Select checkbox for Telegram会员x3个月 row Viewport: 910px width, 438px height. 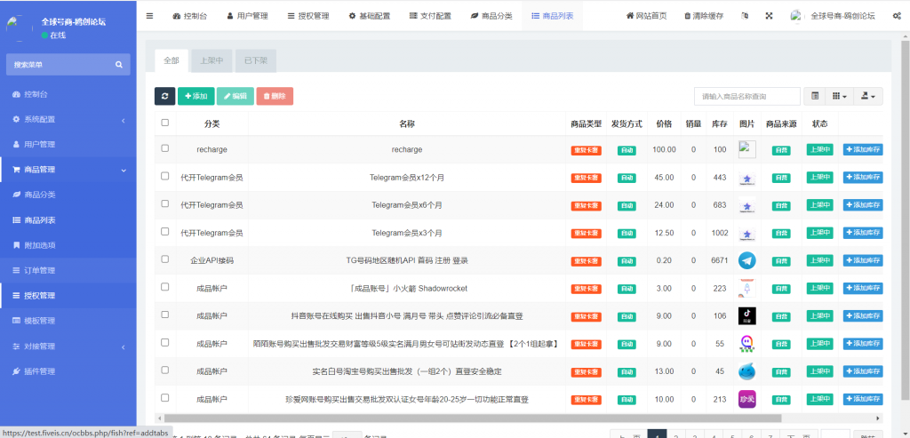[164, 232]
